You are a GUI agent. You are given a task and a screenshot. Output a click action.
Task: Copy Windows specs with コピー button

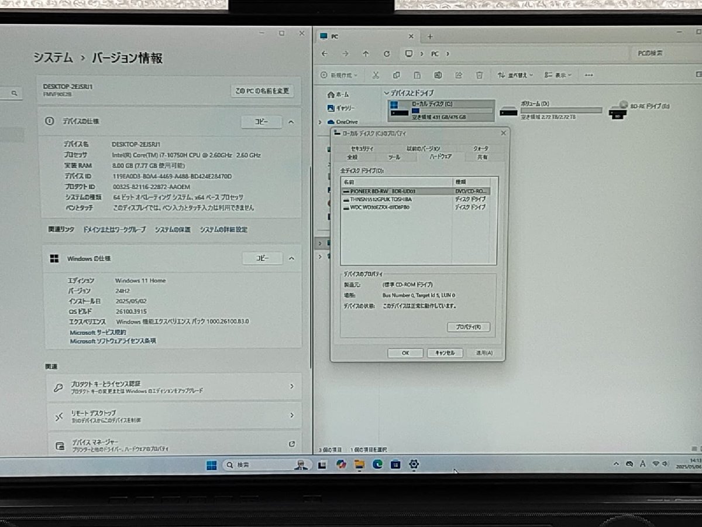click(263, 258)
